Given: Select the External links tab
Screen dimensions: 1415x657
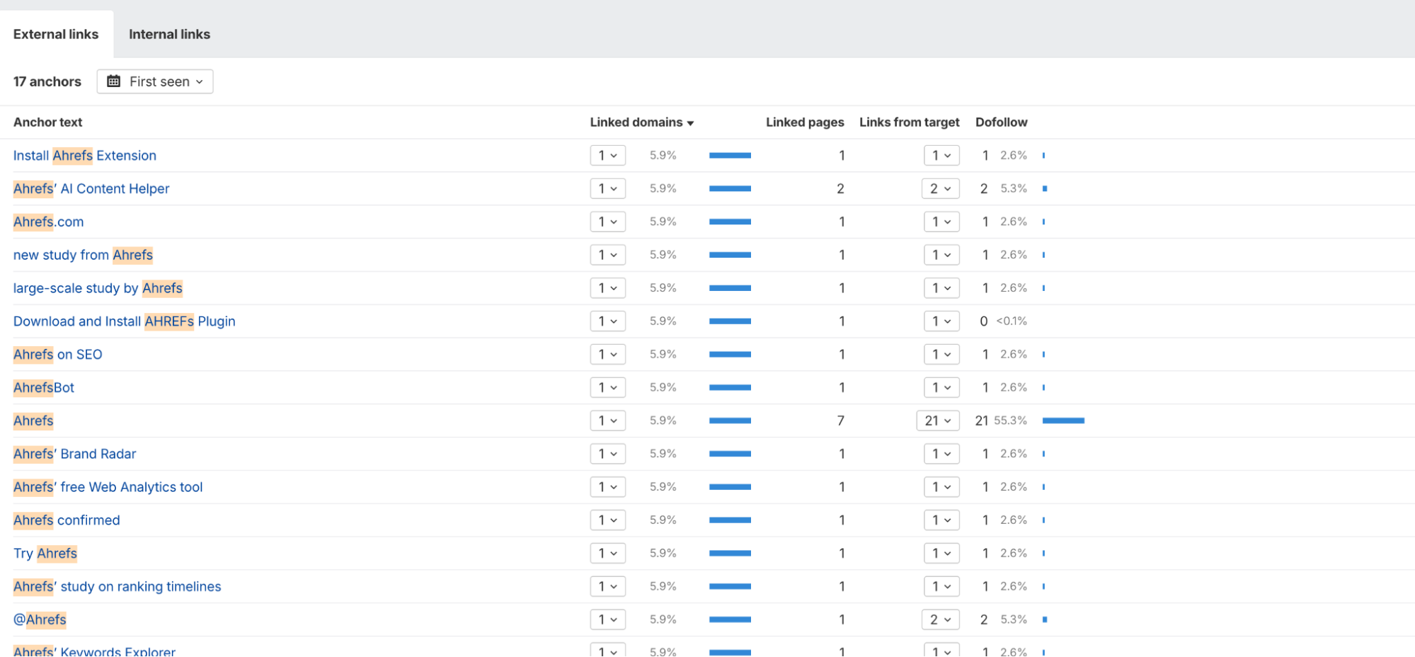Looking at the screenshot, I should pyautogui.click(x=56, y=34).
